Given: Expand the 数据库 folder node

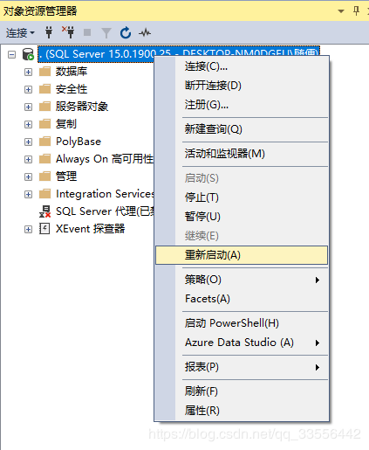Looking at the screenshot, I should pos(28,72).
